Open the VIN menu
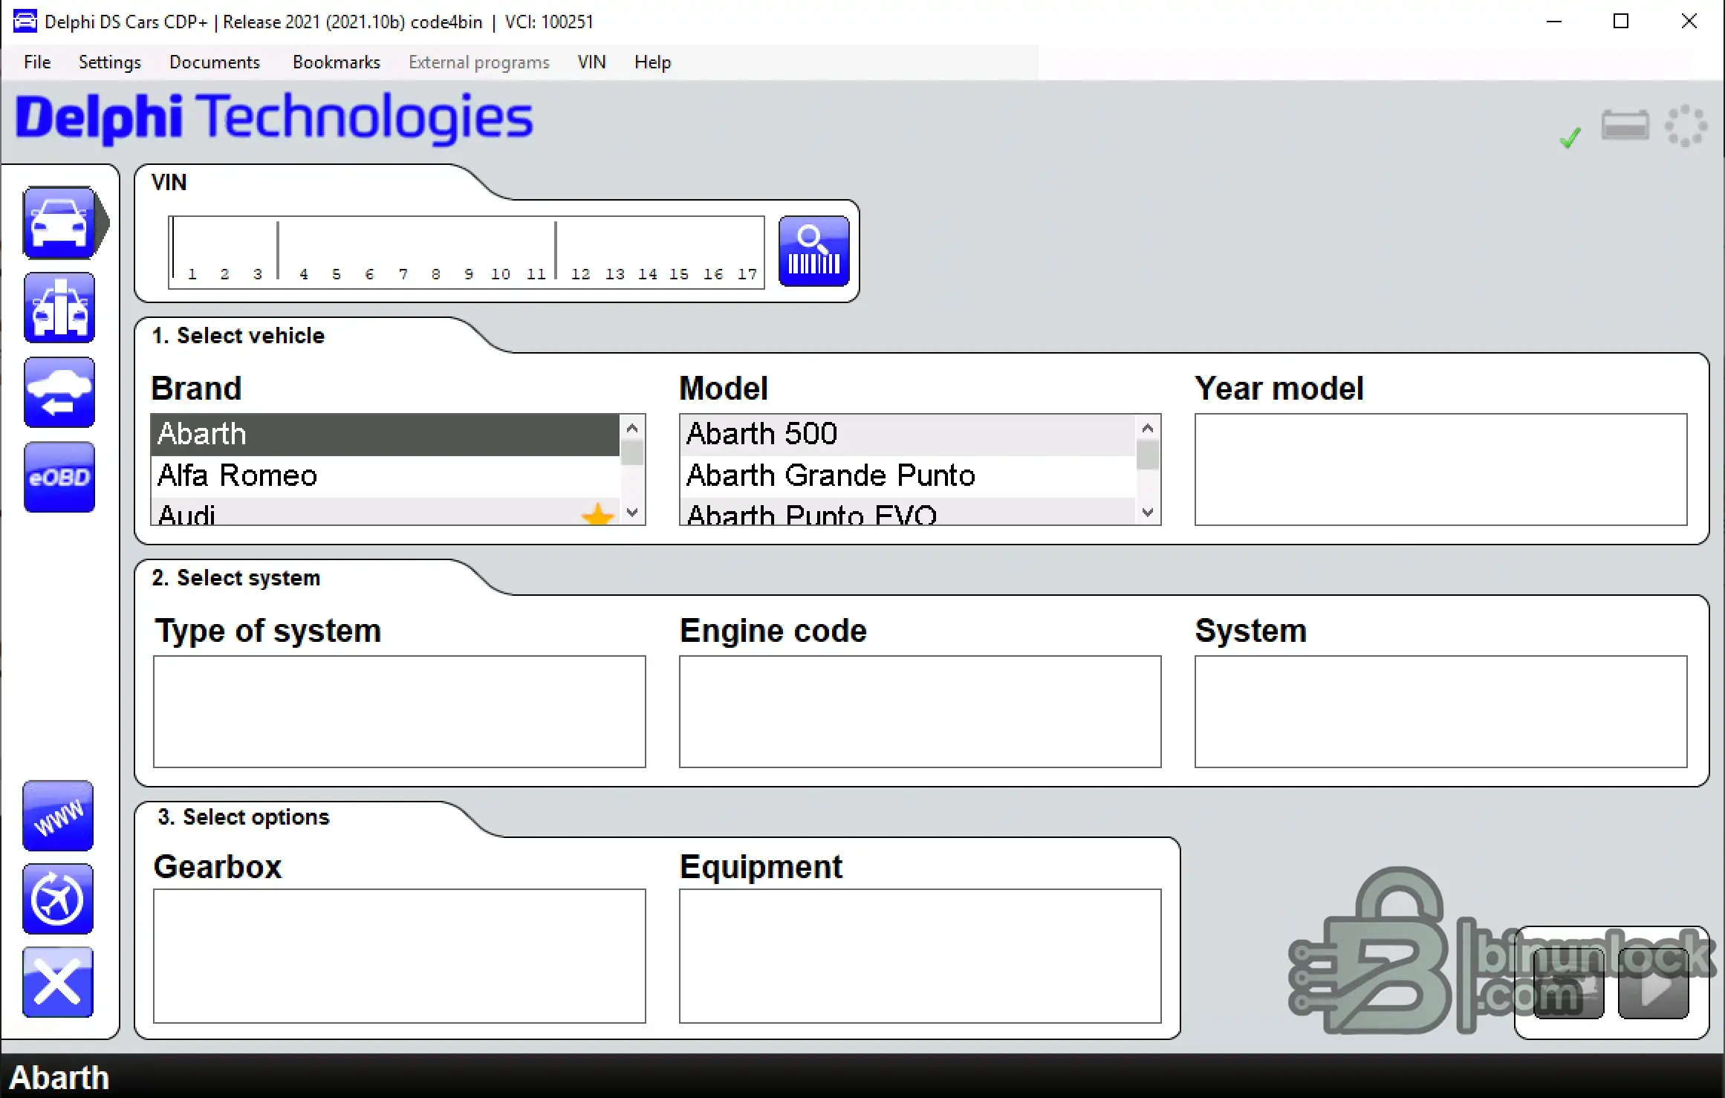 (x=592, y=62)
